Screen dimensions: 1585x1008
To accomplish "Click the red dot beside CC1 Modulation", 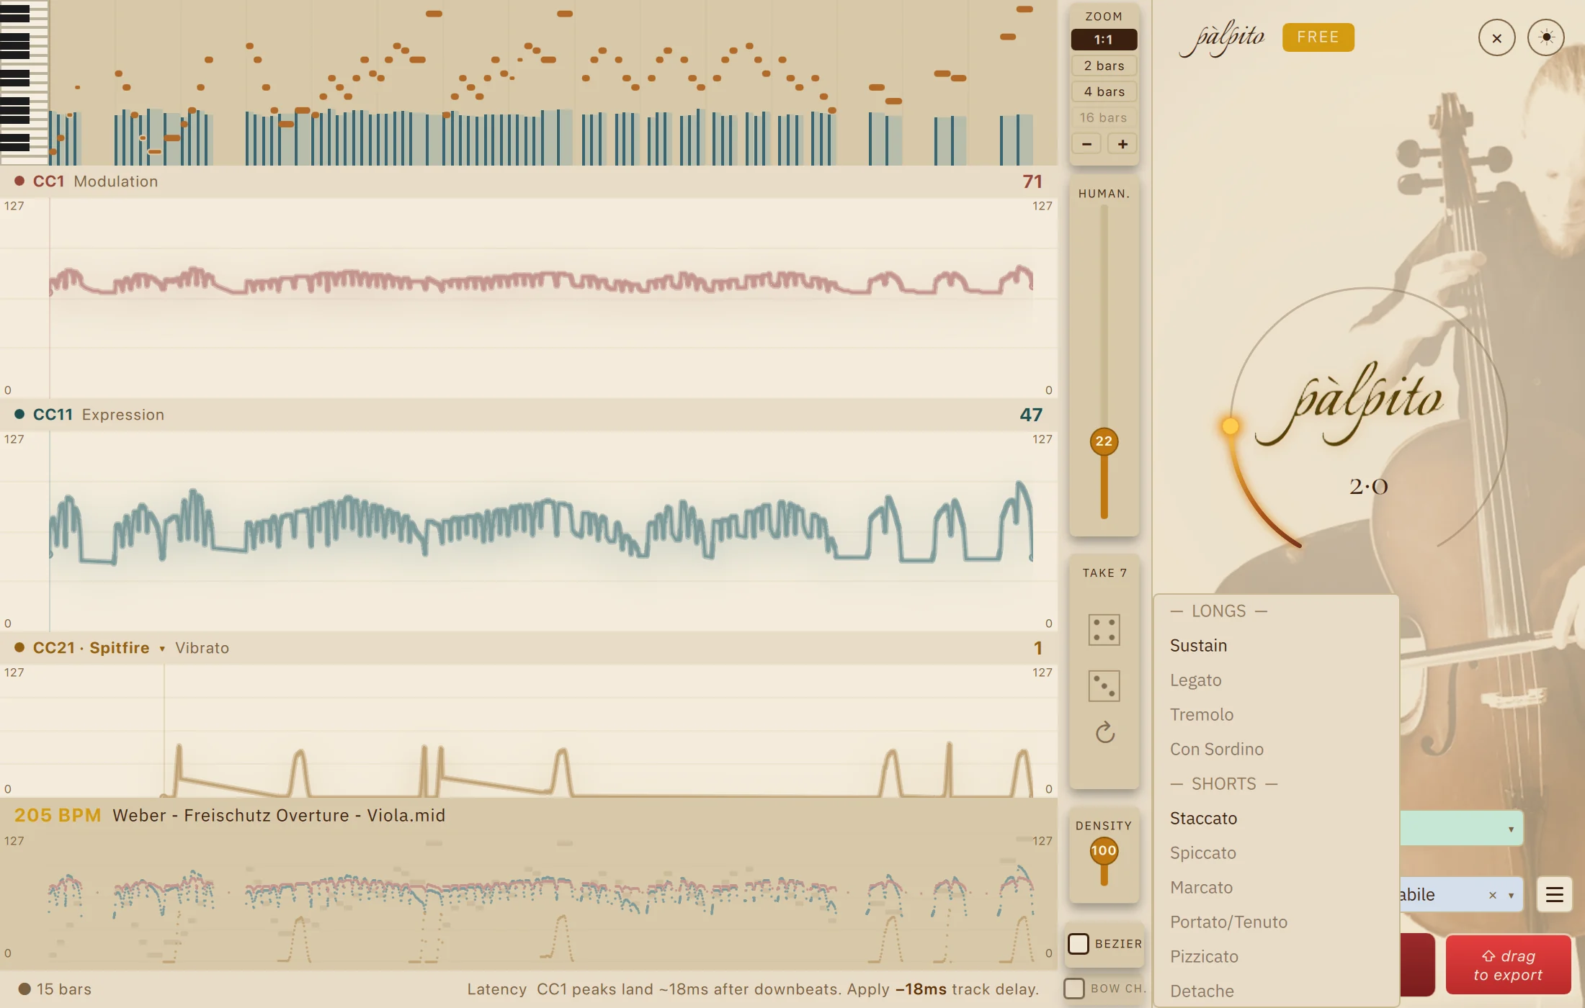I will 19,181.
